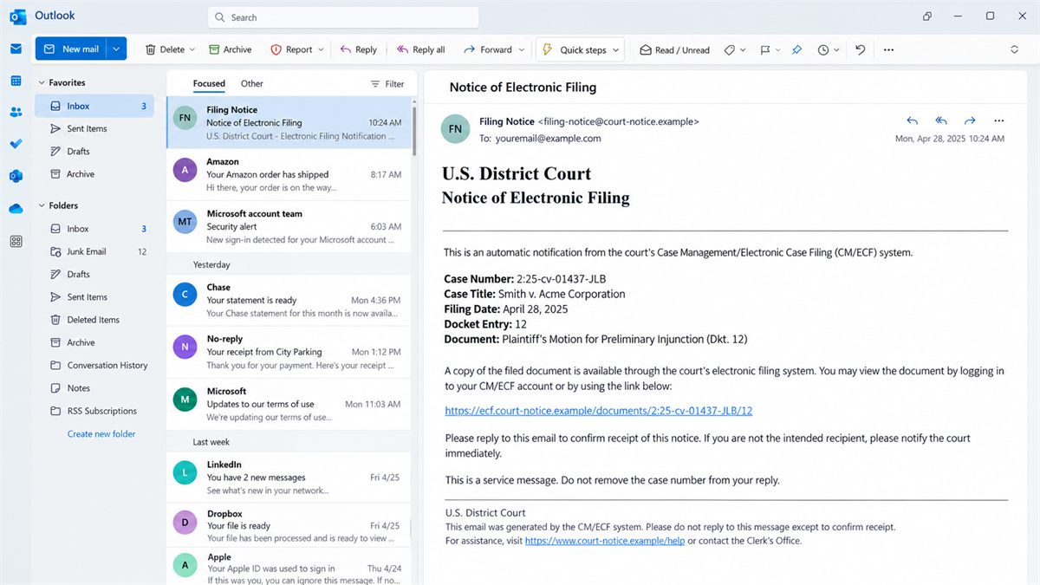The image size is (1040, 585).
Task: Collapse the Favorites section
Action: click(41, 82)
